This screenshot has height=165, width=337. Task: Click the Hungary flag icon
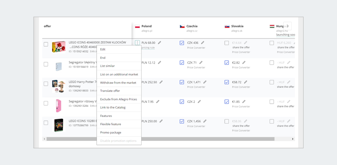272,26
